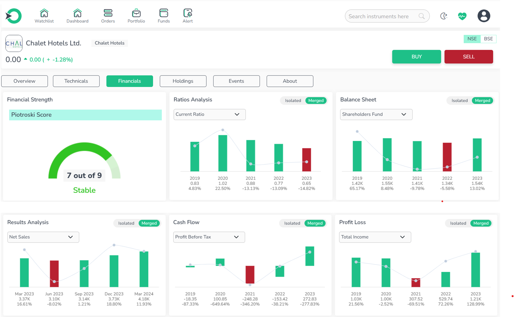
Task: Switch to the Technicals tab
Action: (x=76, y=81)
